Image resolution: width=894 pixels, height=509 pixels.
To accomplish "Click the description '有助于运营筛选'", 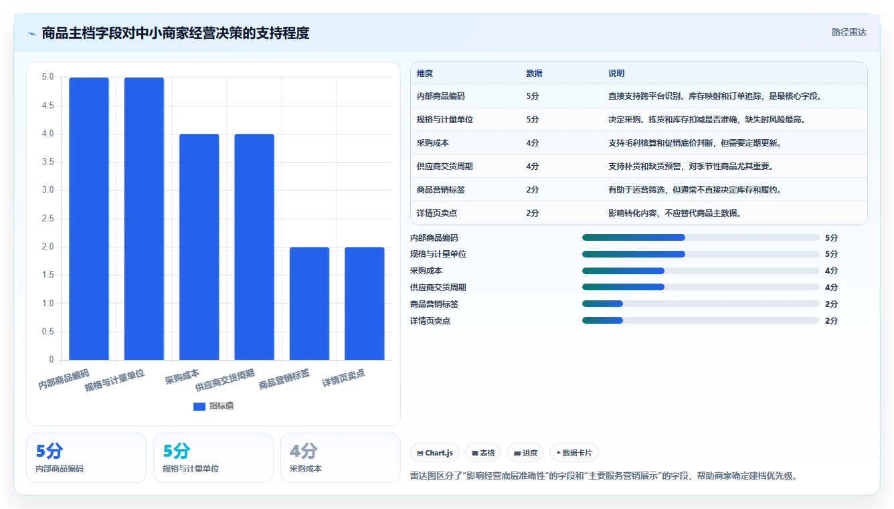I will [637, 190].
